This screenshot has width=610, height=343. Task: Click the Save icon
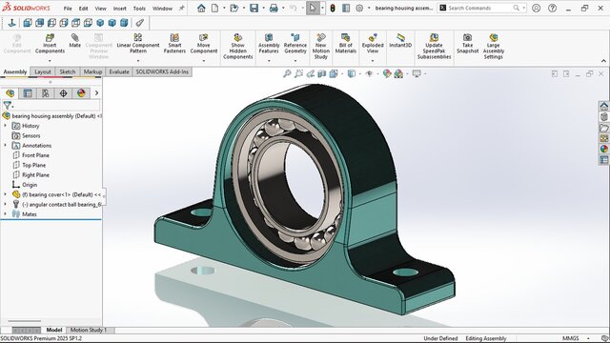(x=254, y=8)
